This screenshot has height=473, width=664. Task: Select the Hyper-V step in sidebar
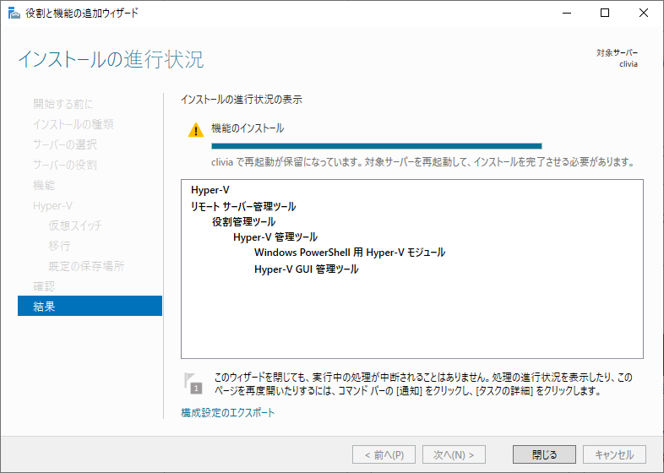52,206
